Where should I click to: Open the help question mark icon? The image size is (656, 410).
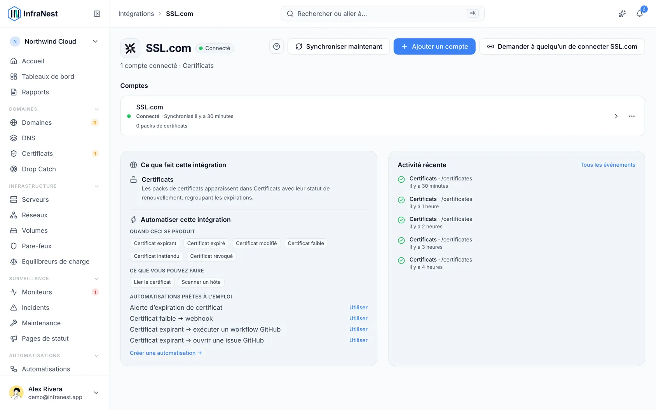click(276, 47)
